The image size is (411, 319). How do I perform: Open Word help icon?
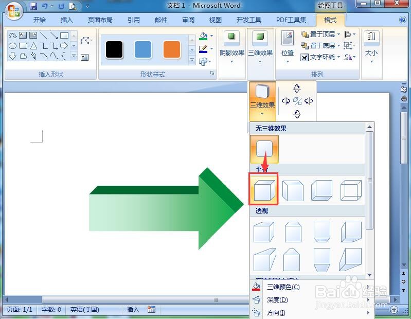(x=403, y=20)
